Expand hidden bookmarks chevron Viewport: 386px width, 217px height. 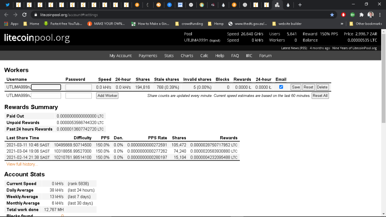342,24
